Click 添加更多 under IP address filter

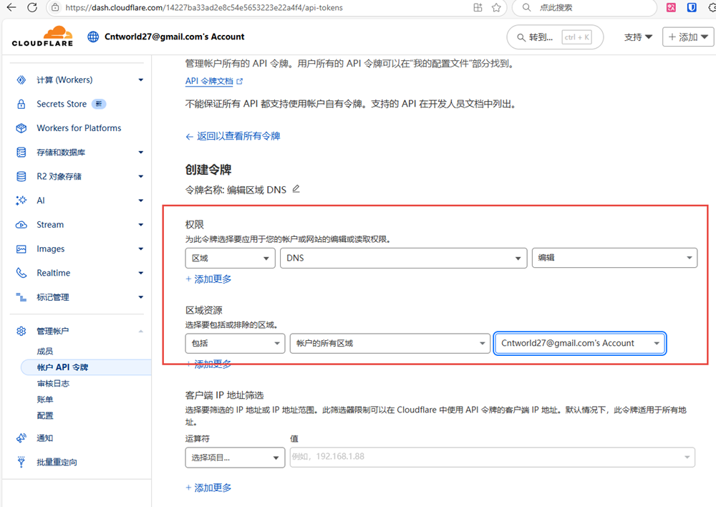coord(208,488)
